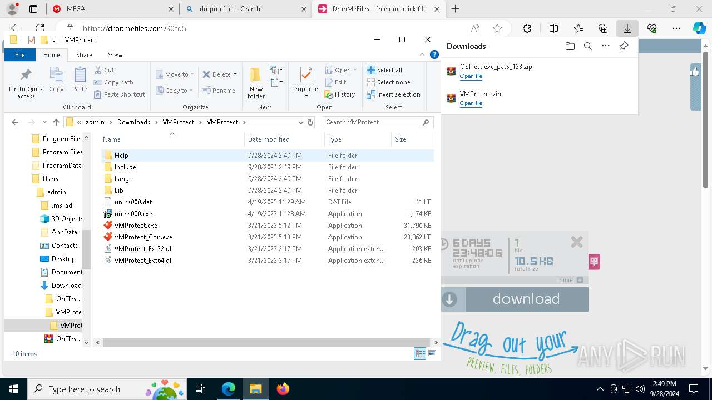Open new browser tab
Screen dimensions: 712x400
455,9
